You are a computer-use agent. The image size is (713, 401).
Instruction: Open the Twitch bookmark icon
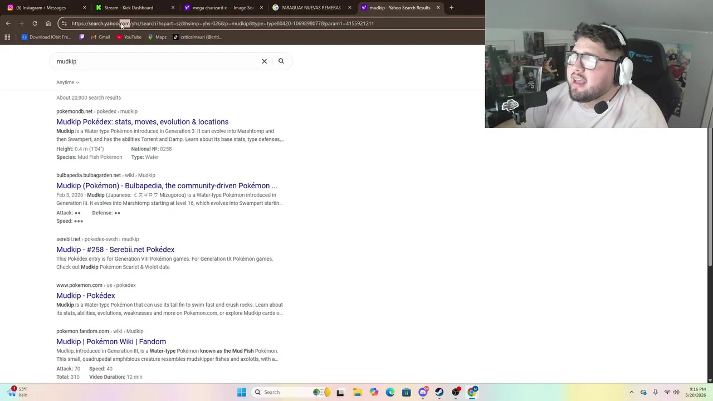tap(82, 37)
